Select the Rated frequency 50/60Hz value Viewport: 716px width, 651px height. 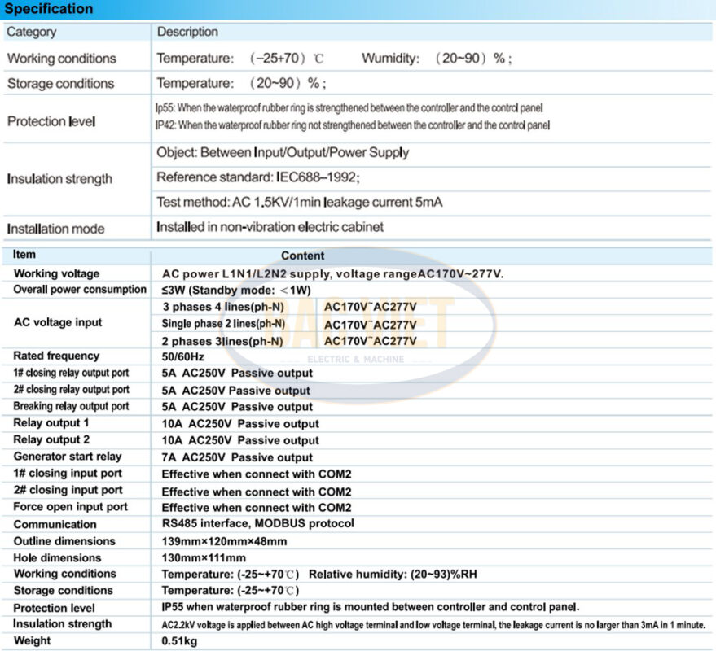(x=182, y=356)
